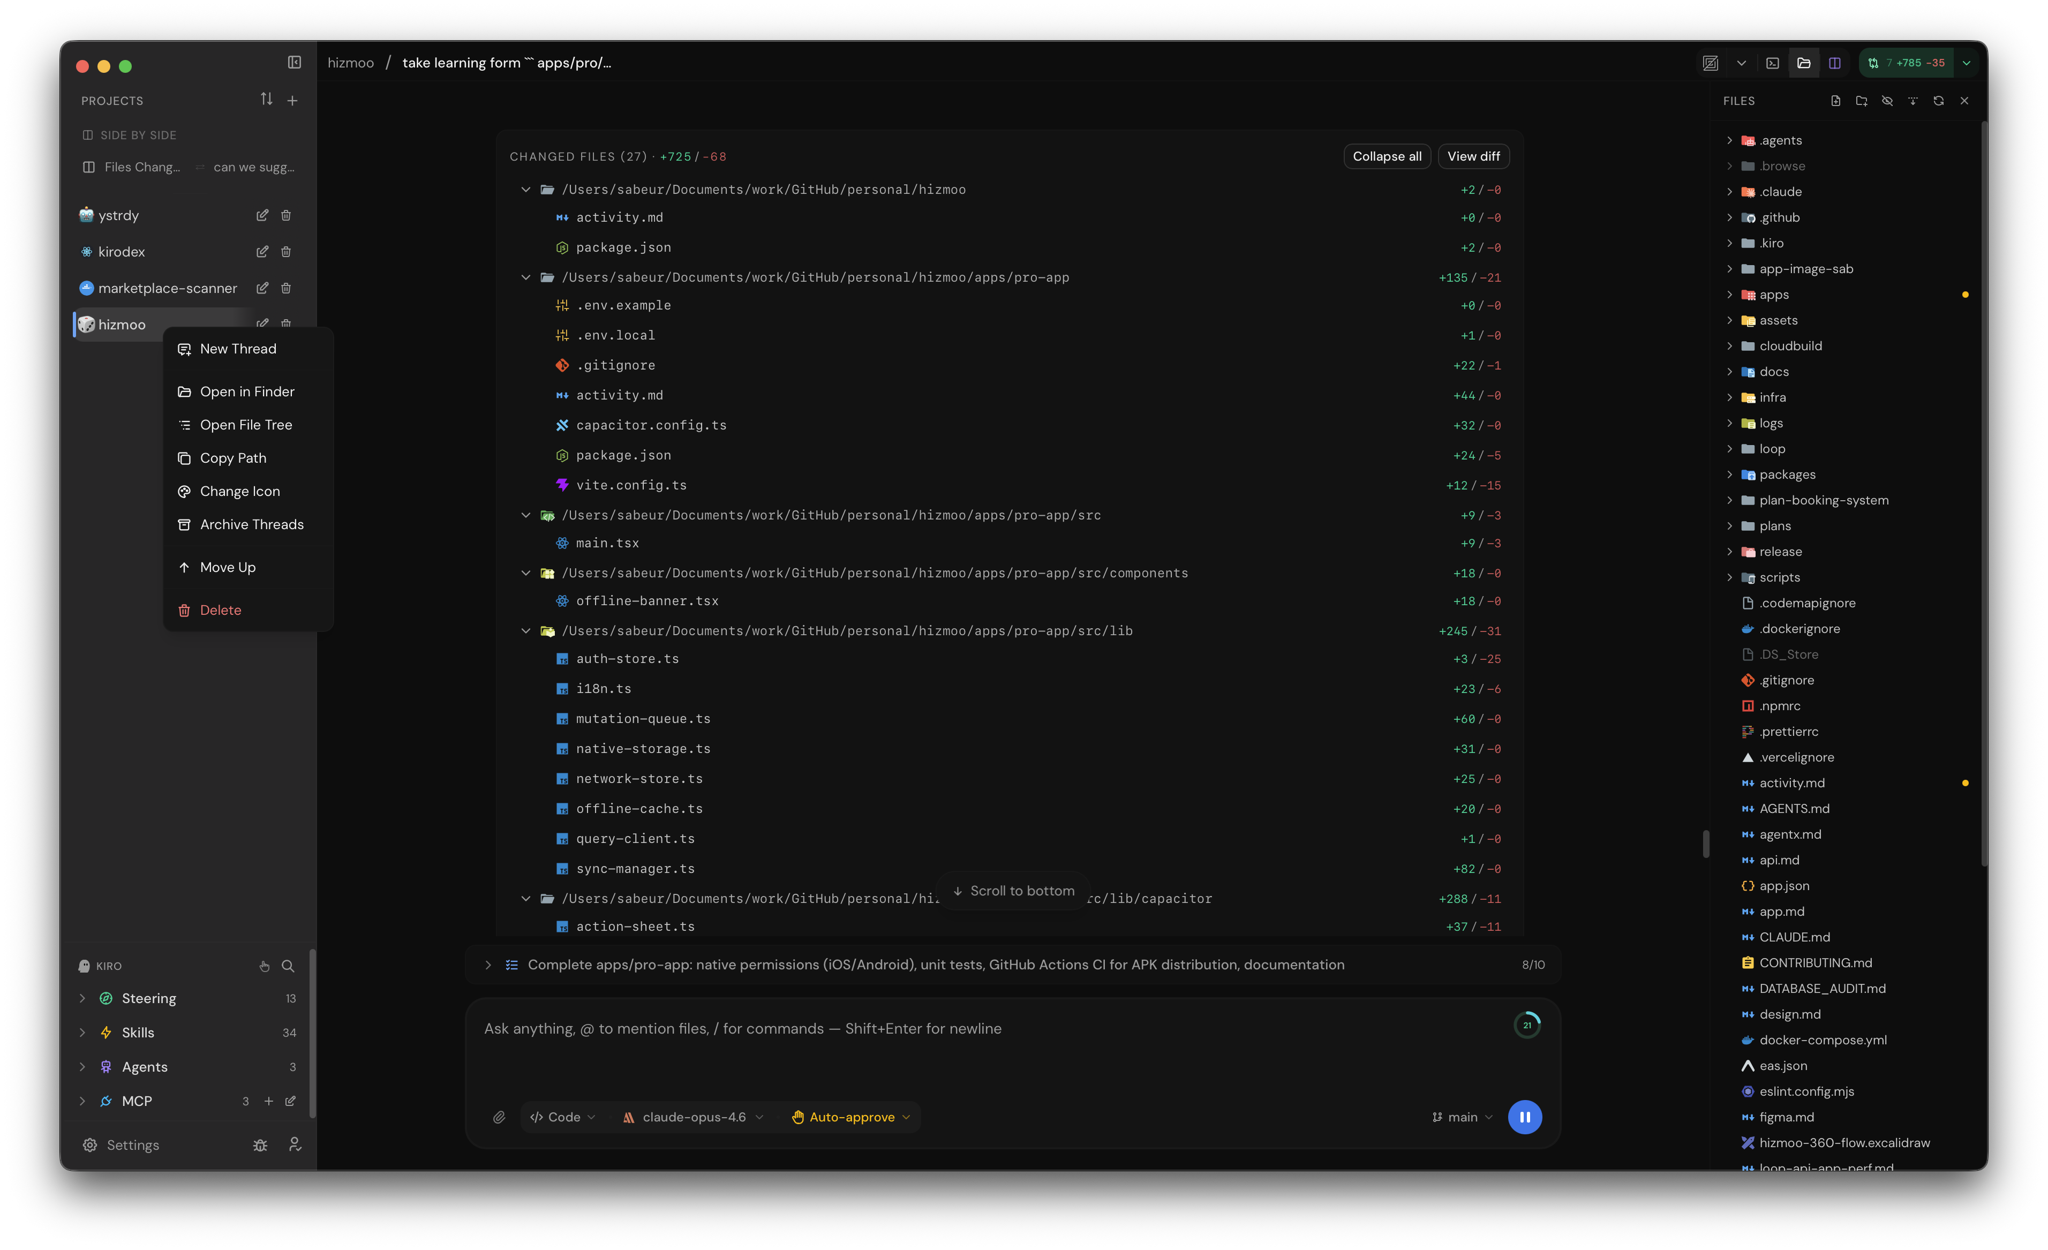This screenshot has height=1250, width=2048.
Task: Open the editor icon in top toolbar
Action: [1711, 63]
